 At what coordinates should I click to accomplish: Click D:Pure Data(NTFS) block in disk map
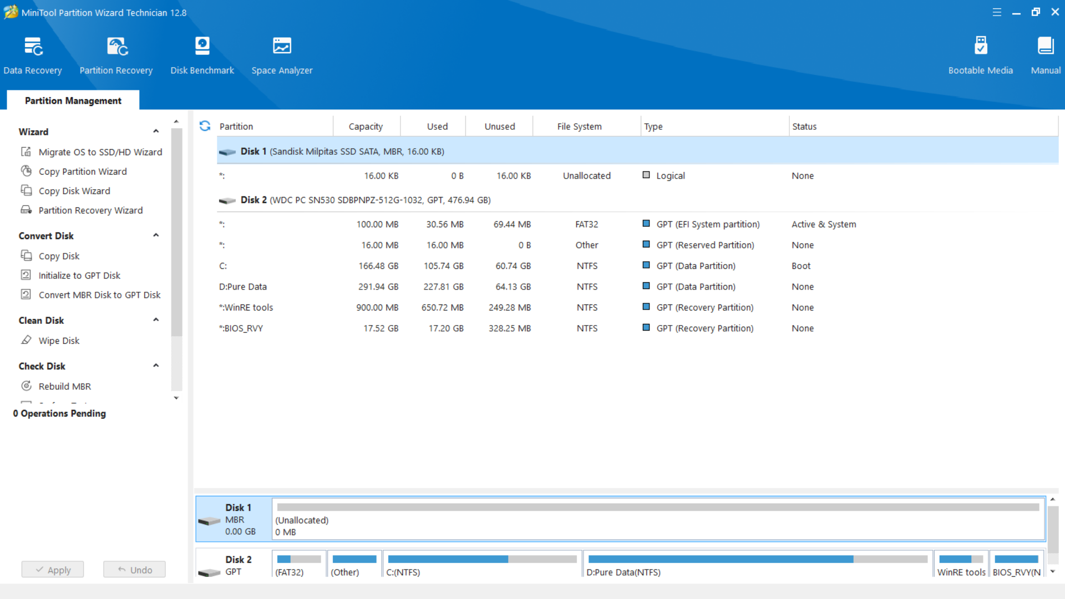pyautogui.click(x=758, y=565)
